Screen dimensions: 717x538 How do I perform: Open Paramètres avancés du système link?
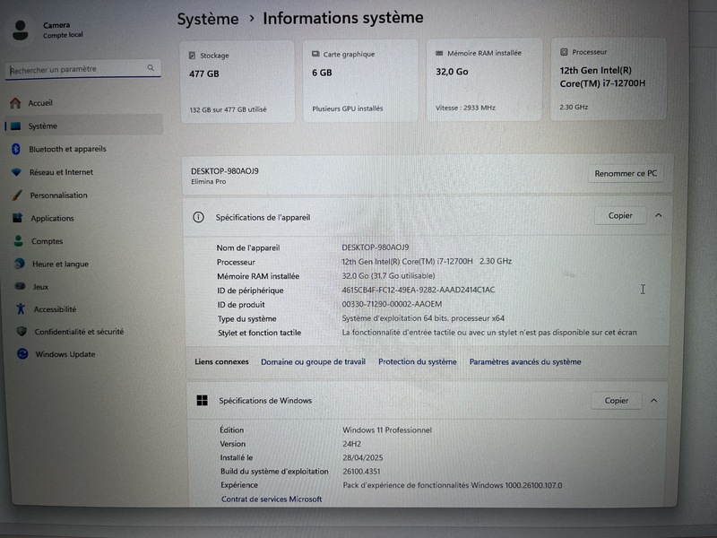point(525,361)
